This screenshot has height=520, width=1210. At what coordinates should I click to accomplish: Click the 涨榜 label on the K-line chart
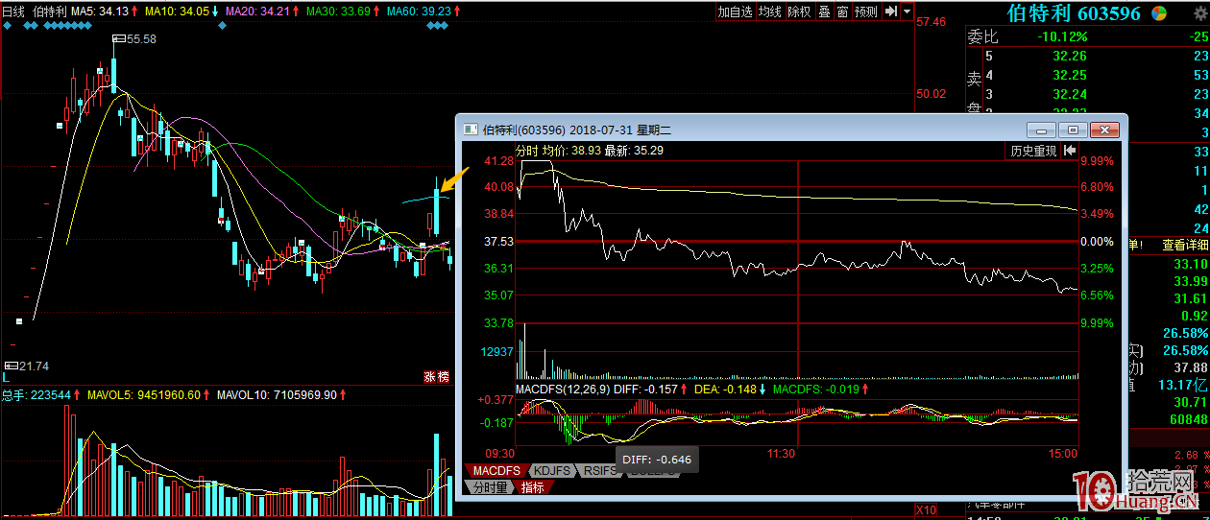437,377
